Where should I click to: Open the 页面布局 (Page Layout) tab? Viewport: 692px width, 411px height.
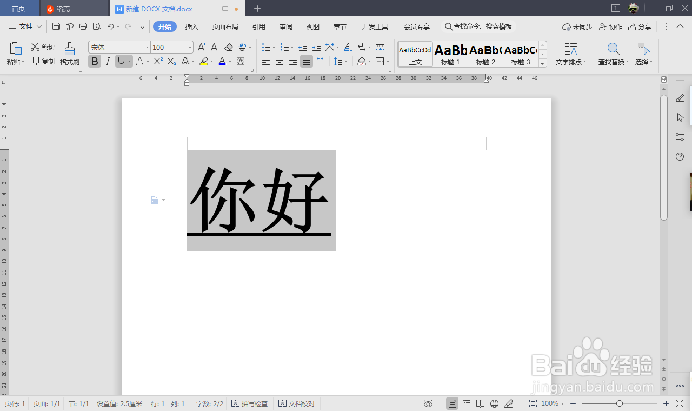(225, 26)
